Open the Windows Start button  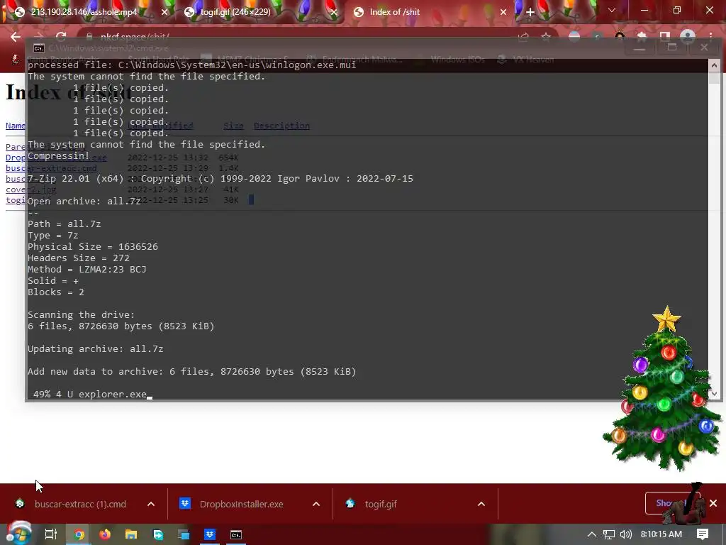tap(18, 534)
